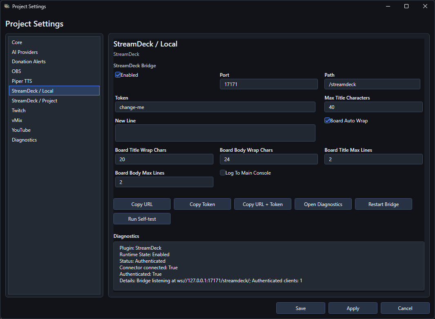This screenshot has width=435, height=319.
Task: Click Copy URL + Token button
Action: point(263,204)
